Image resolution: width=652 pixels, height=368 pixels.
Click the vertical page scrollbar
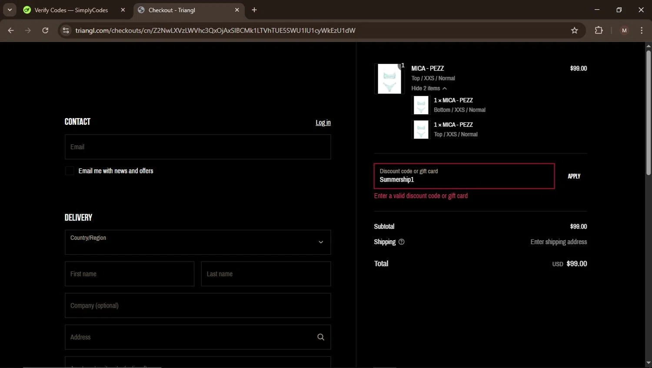tap(648, 113)
